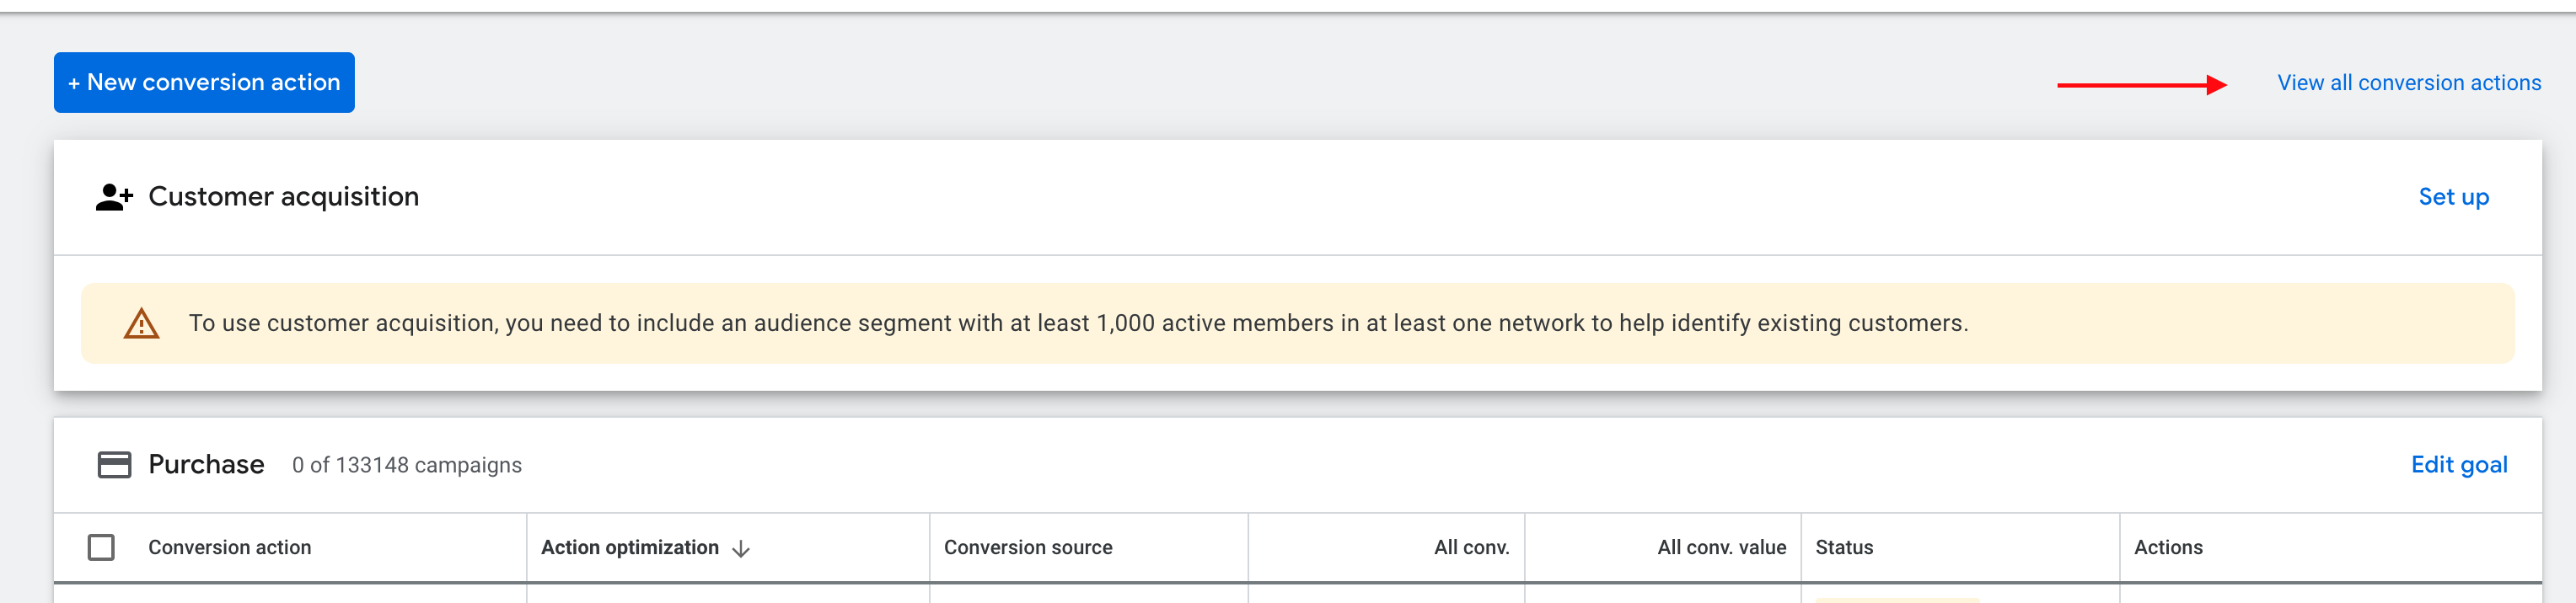
Task: Open Edit goal for Purchase
Action: click(x=2458, y=465)
